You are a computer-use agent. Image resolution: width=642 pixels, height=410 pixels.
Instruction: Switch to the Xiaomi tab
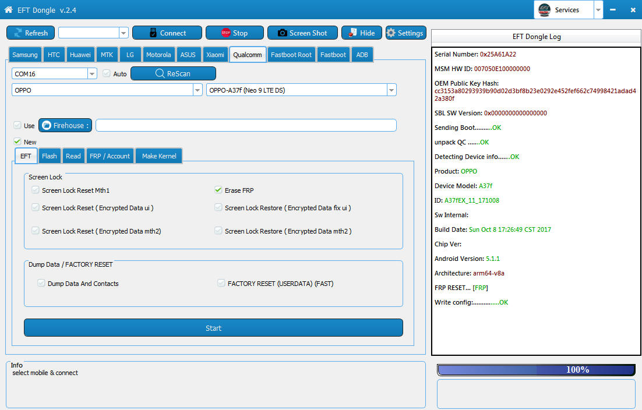tap(215, 55)
